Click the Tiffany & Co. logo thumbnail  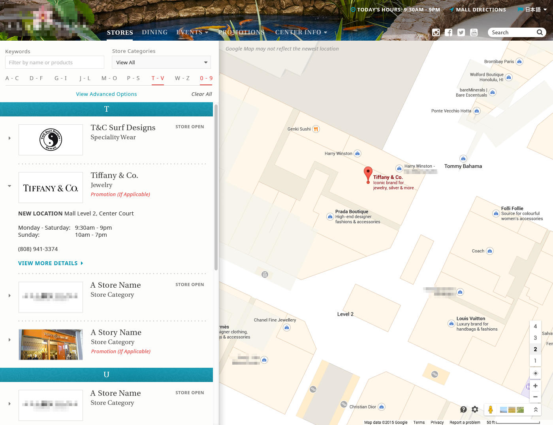coord(51,187)
